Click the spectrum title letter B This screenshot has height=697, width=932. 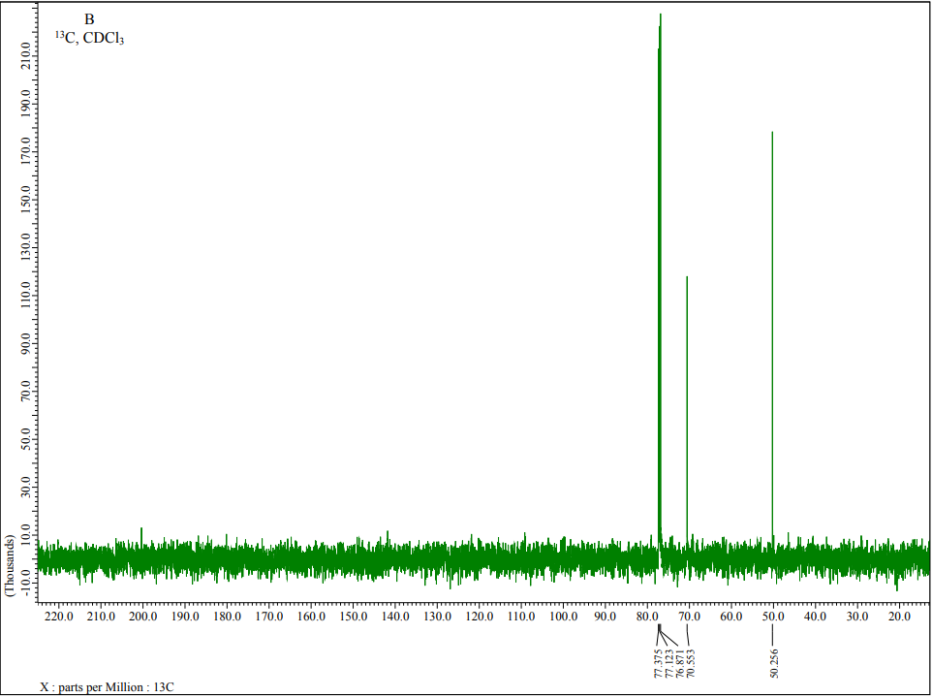(89, 19)
